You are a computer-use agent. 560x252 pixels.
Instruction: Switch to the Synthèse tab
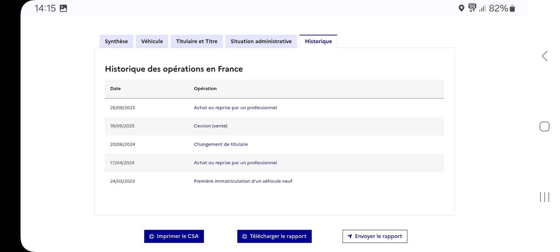[x=116, y=42]
